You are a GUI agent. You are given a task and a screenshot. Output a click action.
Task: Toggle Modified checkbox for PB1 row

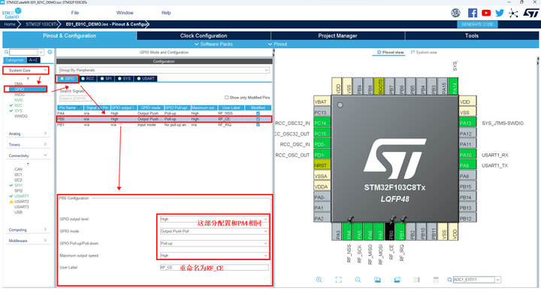pyautogui.click(x=258, y=125)
